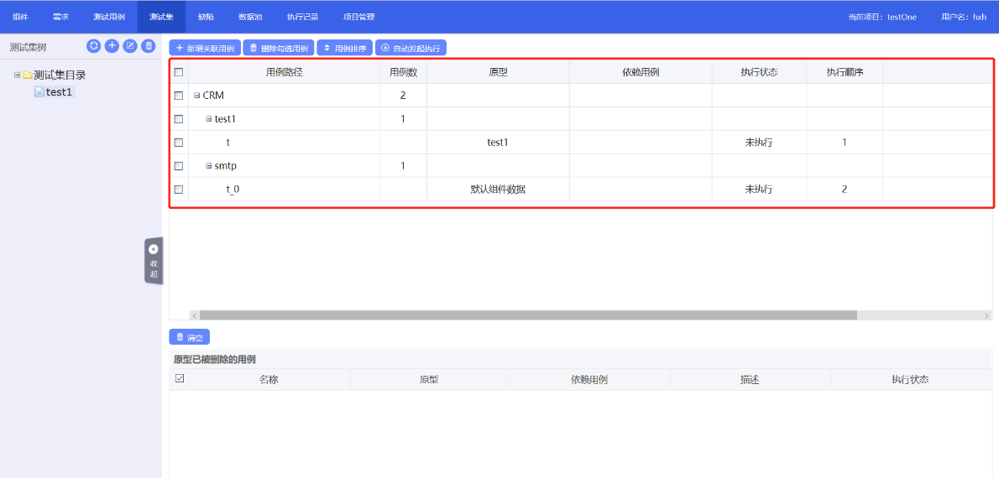Click the 测试集目录 folder icon
The width and height of the screenshot is (999, 478).
pyautogui.click(x=28, y=75)
